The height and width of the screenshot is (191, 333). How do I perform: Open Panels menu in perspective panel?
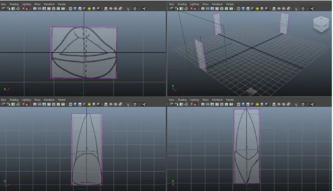tap(230, 4)
